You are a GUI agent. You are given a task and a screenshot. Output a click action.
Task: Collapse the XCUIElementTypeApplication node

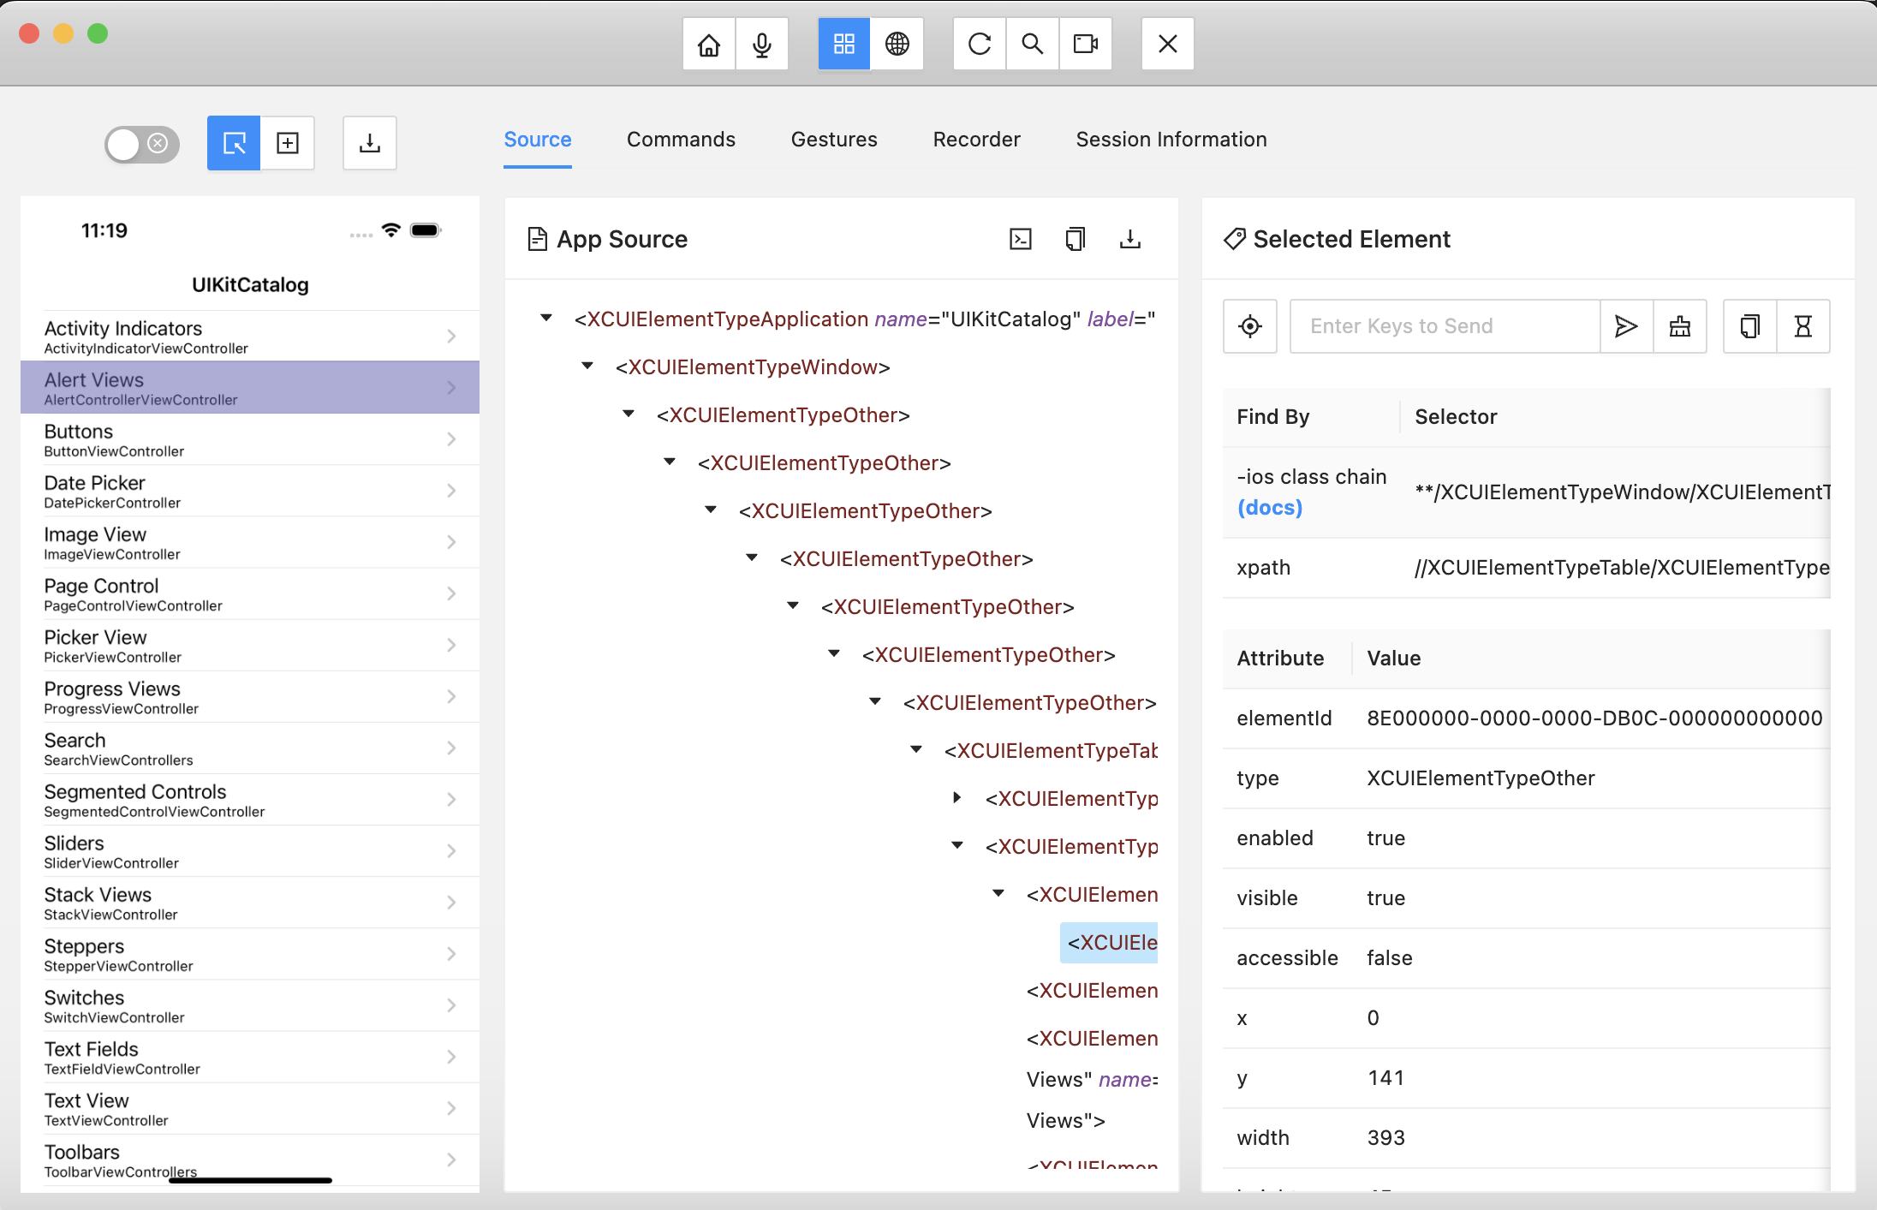point(546,319)
